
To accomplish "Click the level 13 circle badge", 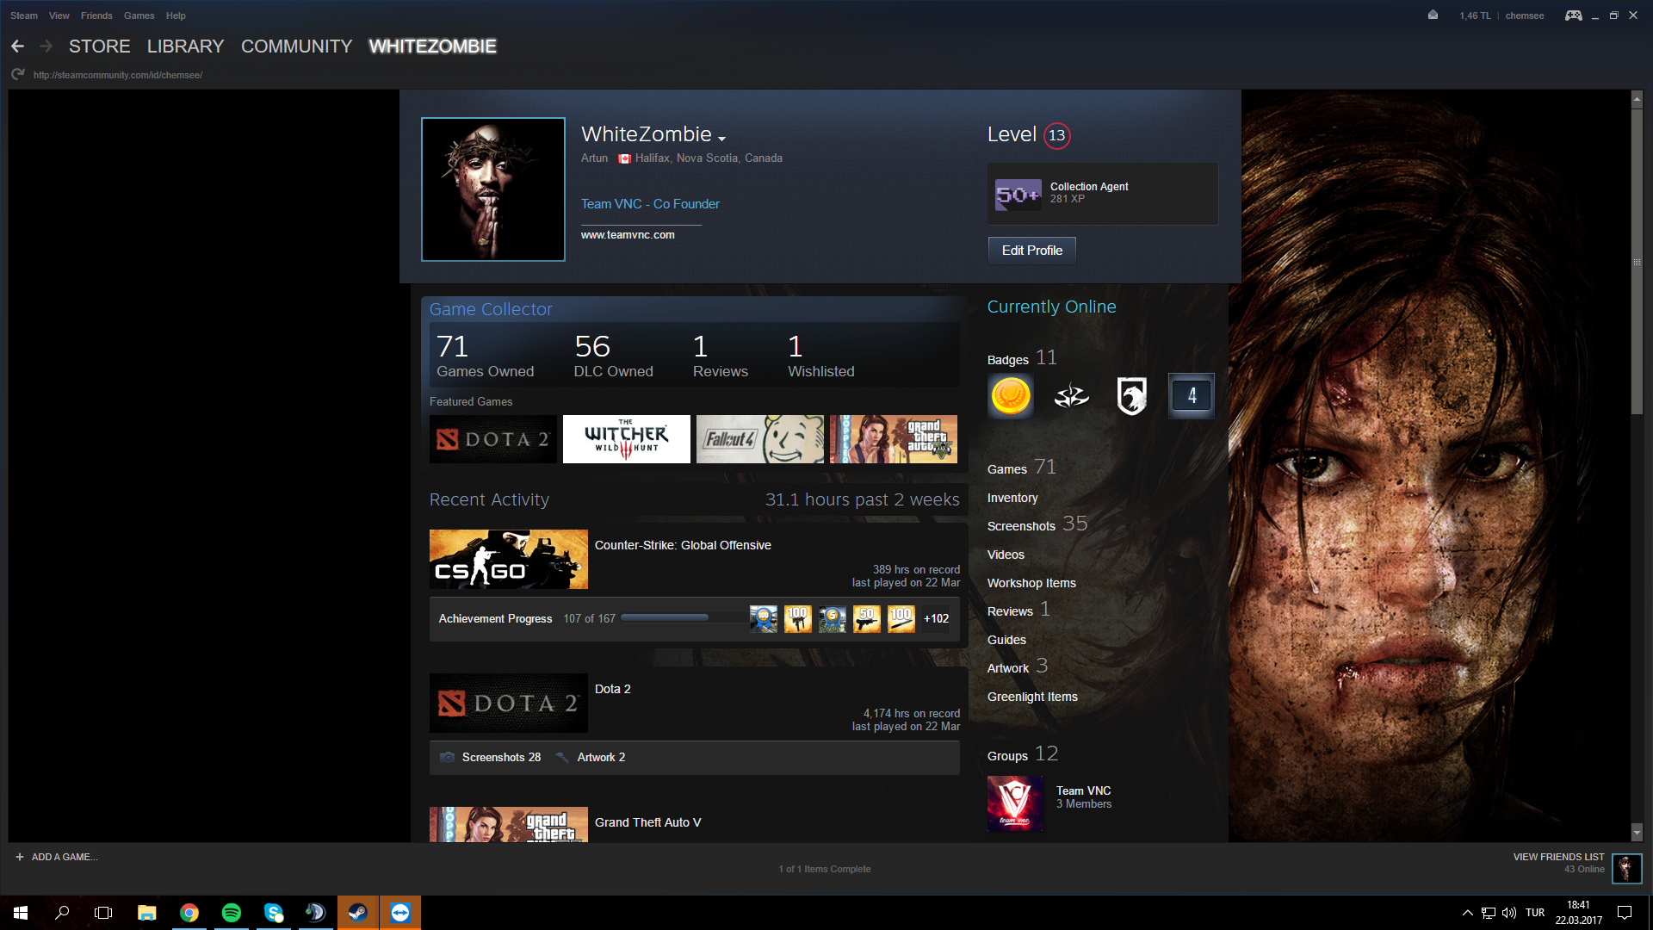I will pos(1056,135).
